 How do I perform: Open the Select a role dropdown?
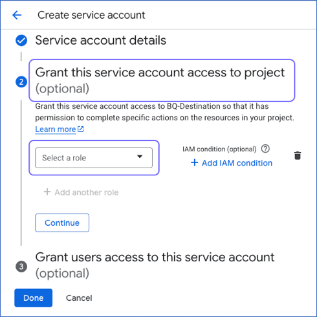click(x=94, y=158)
